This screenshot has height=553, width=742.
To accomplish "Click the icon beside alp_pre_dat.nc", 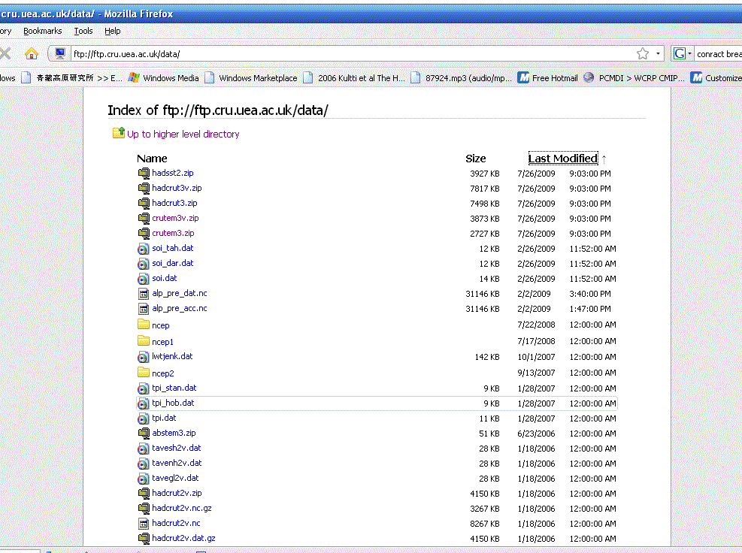I will [x=144, y=294].
